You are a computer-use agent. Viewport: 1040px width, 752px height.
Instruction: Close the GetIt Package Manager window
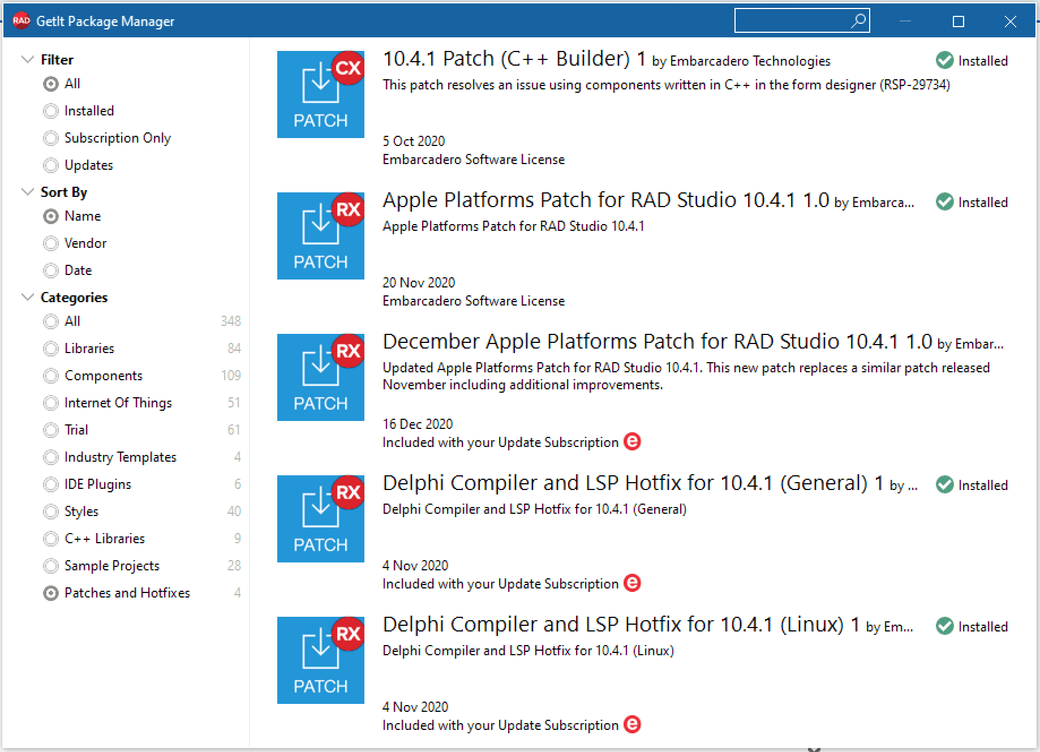[x=1010, y=22]
